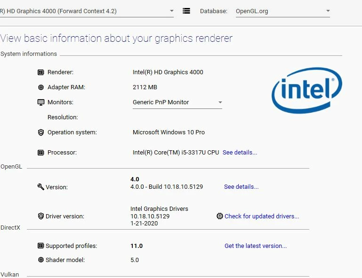Image resolution: width=362 pixels, height=278 pixels.
Task: Click the 4.0.0 - Build 10.18.10.5129 text
Action: (x=167, y=187)
